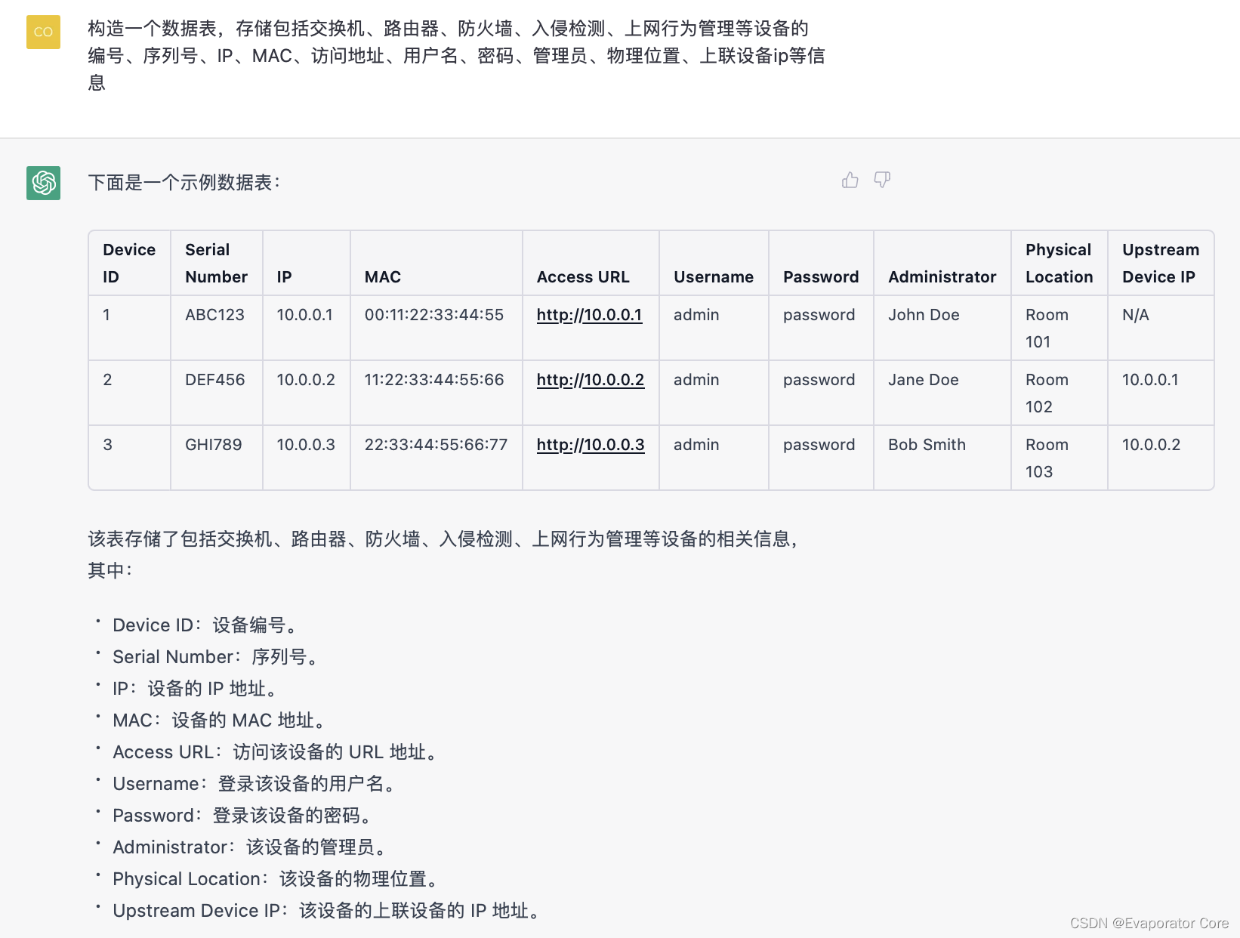Image resolution: width=1240 pixels, height=938 pixels.
Task: Click the 'Password：登录该设备的密码' bullet
Action: point(242,816)
